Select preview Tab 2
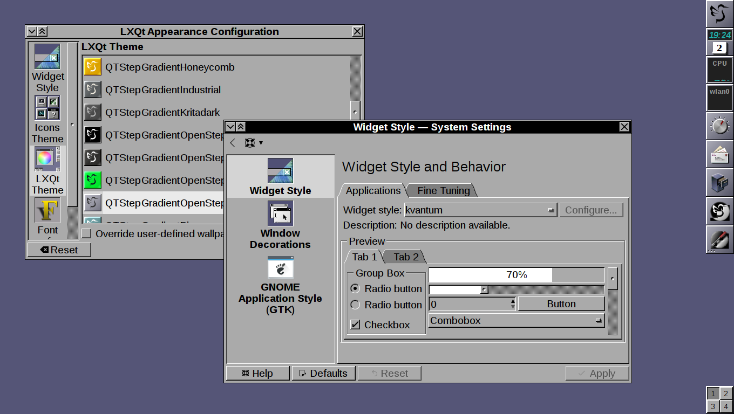734x414 pixels. click(x=406, y=257)
